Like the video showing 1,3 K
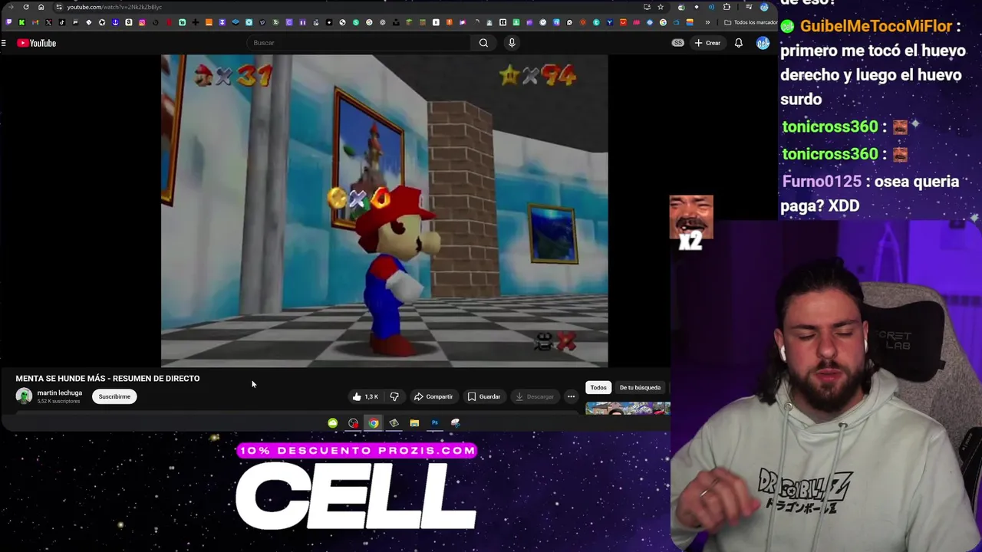982x552 pixels. pos(365,396)
